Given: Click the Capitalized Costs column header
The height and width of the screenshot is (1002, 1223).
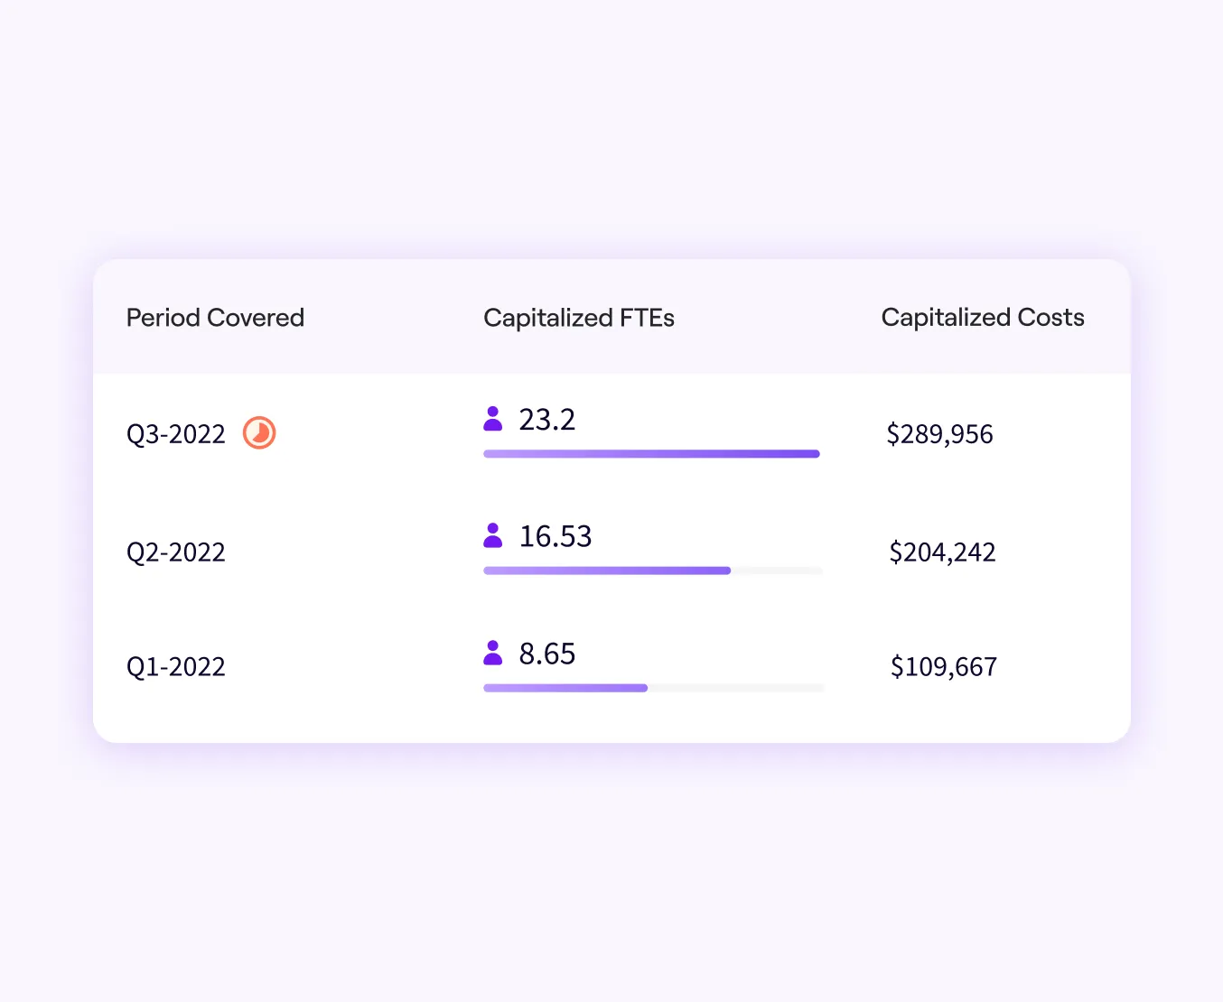Looking at the screenshot, I should [x=983, y=318].
